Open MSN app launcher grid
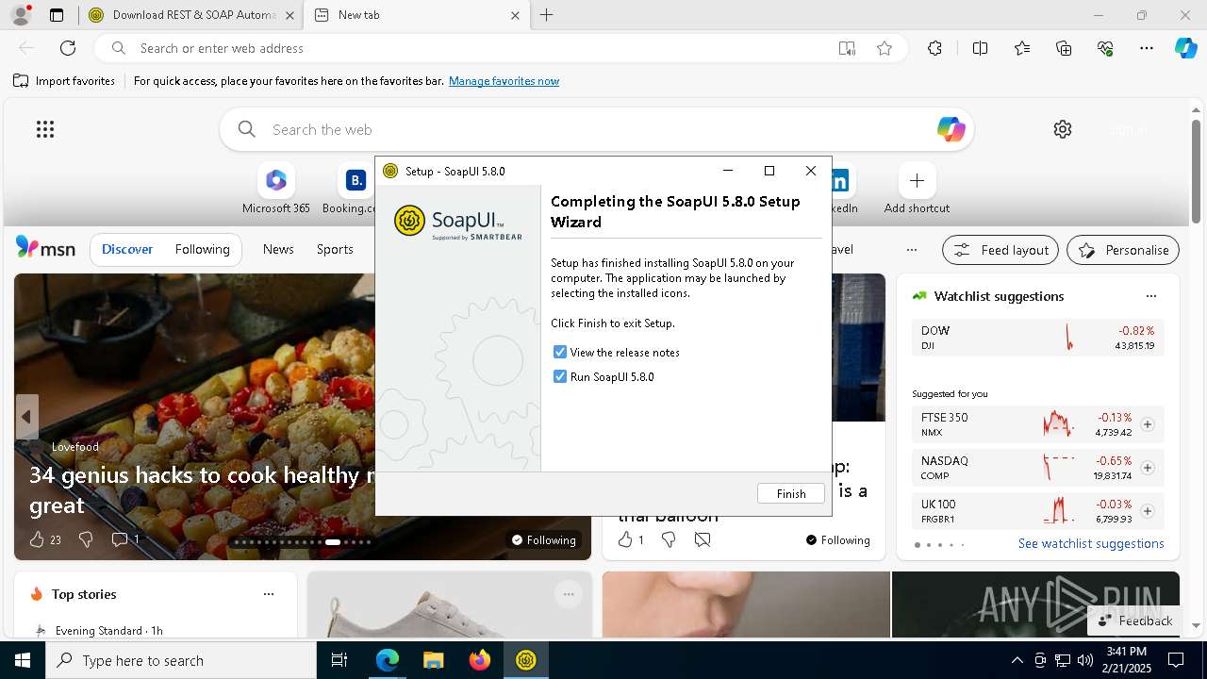1207x679 pixels. click(x=45, y=129)
